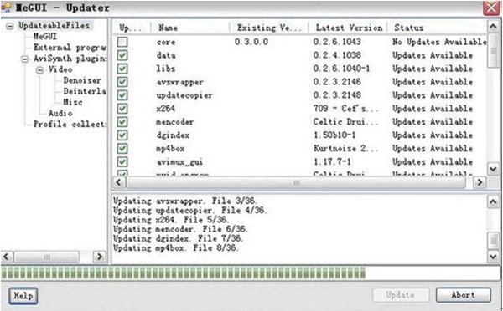Click mp4box Updates Available status

[433, 149]
